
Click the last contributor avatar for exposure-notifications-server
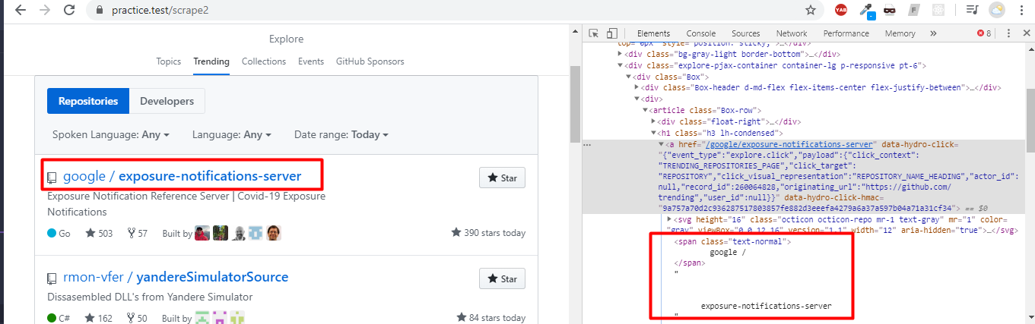(x=274, y=233)
